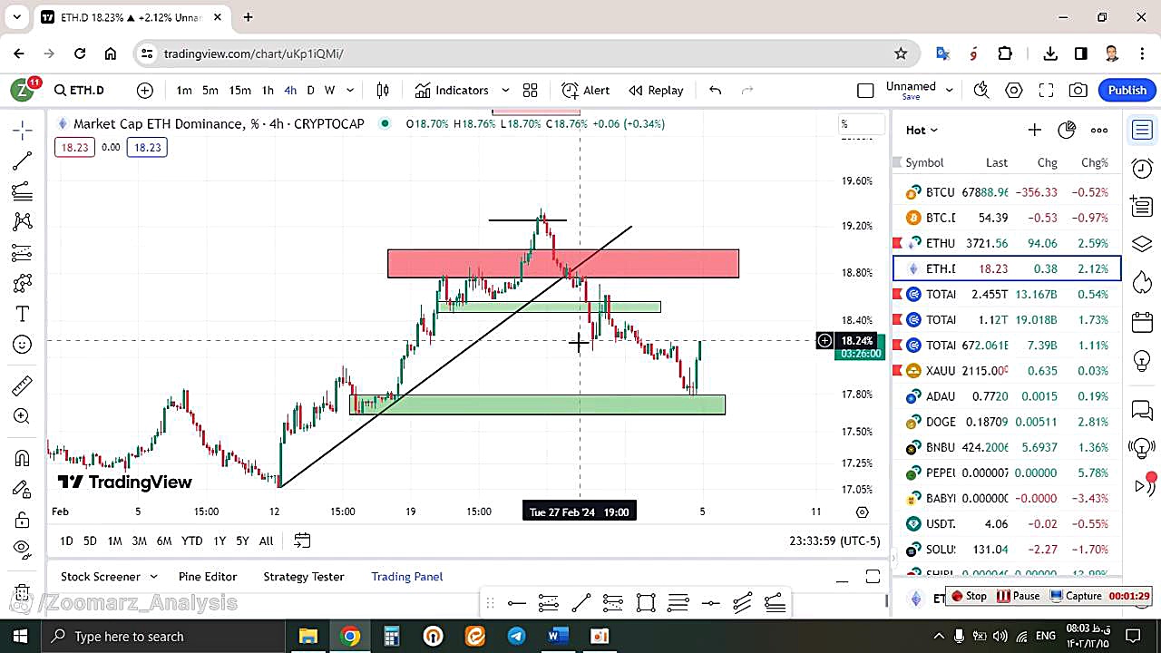1161x653 pixels.
Task: Open the watchlist panel icon
Action: click(x=1142, y=130)
